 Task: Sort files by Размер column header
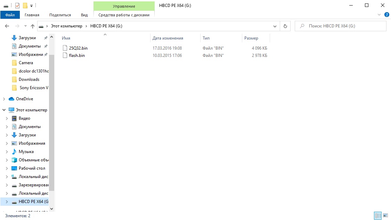(x=251, y=38)
